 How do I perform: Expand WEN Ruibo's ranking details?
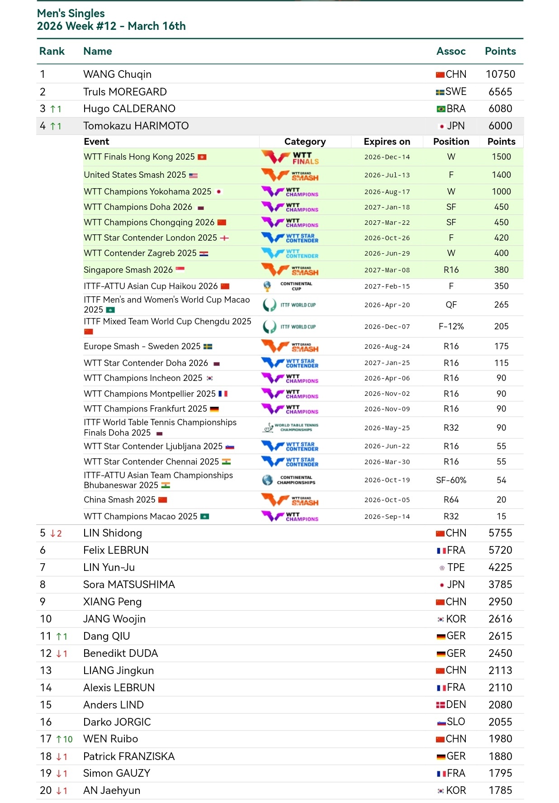[280, 739]
